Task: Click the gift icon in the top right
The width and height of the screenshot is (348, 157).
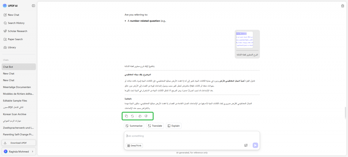Action: coord(343,6)
